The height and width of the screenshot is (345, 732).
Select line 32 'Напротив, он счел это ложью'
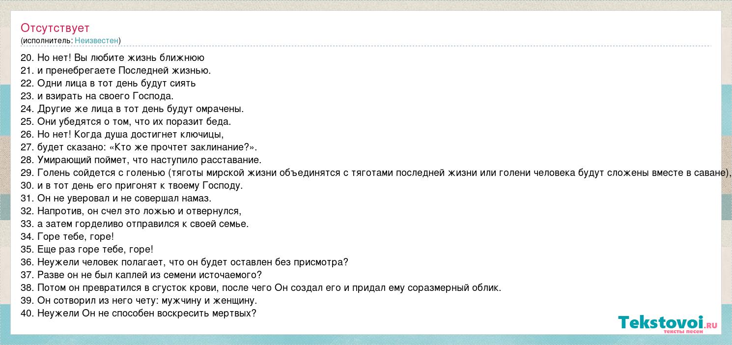click(x=131, y=211)
